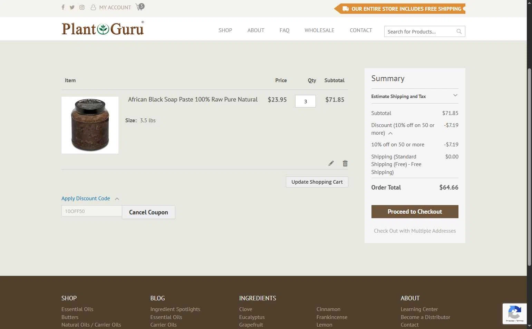The width and height of the screenshot is (532, 329).
Task: Open Lemon ingredient link
Action: tap(324, 325)
